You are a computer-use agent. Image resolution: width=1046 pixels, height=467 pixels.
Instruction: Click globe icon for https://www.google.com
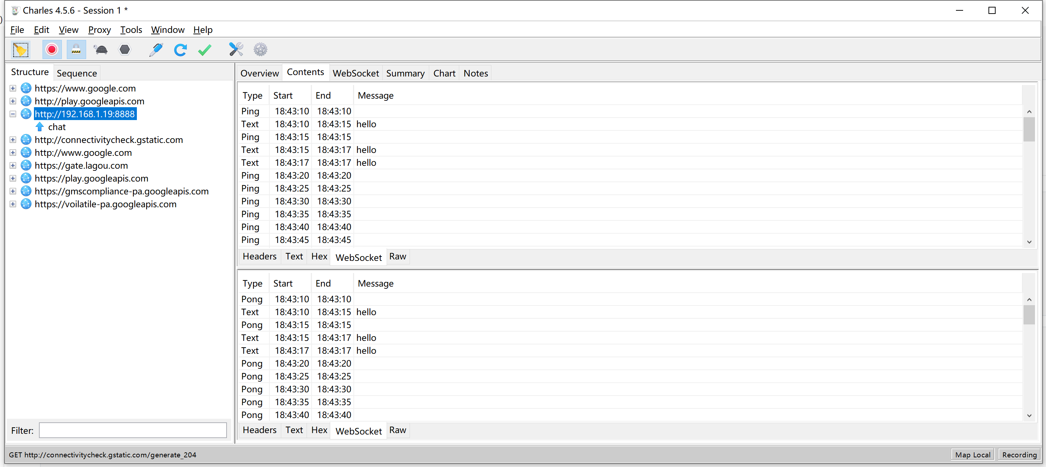[26, 88]
